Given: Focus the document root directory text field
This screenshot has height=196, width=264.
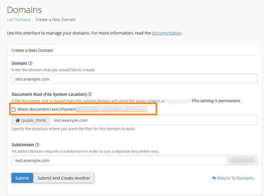Looking at the screenshot, I should pos(154,120).
